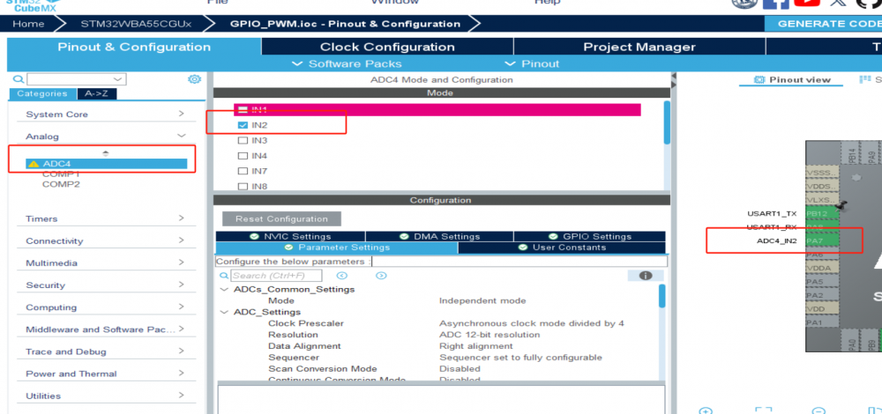
Task: Click the PB12 pin on chip
Action: pyautogui.click(x=816, y=213)
